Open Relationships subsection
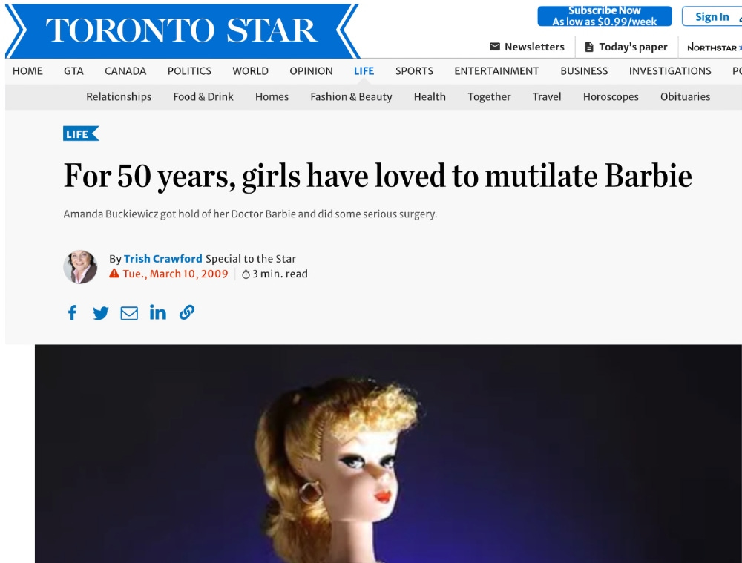 pyautogui.click(x=119, y=97)
